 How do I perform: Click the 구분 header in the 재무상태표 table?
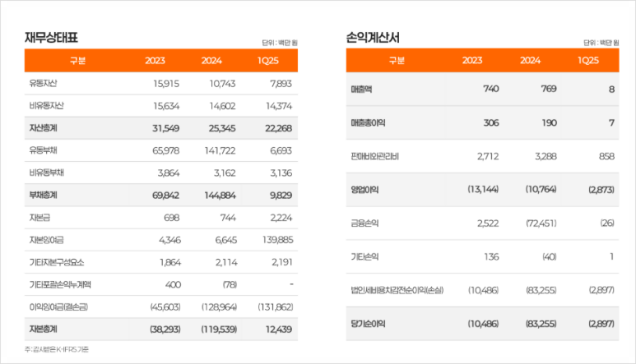pyautogui.click(x=78, y=61)
